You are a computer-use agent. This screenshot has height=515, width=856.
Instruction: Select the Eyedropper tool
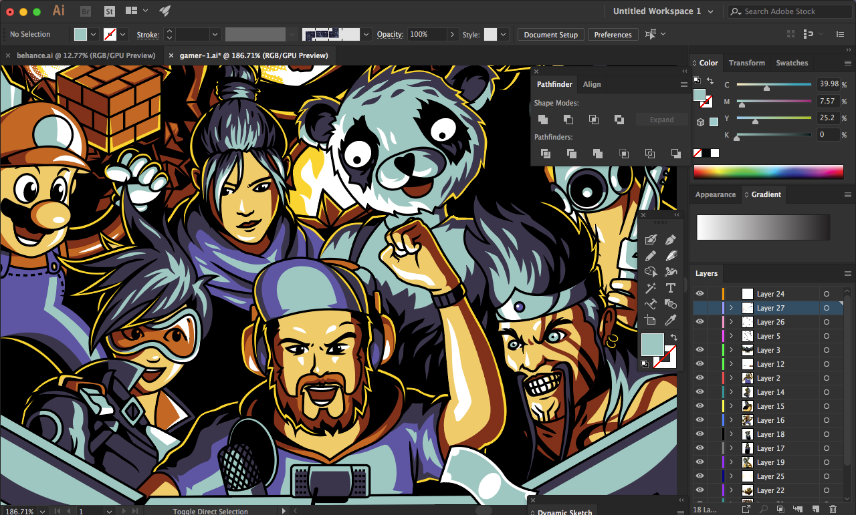click(670, 320)
